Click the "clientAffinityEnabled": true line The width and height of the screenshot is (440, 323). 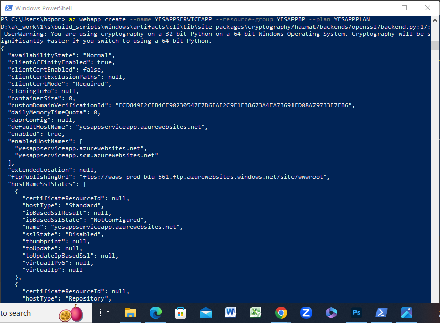[61, 62]
